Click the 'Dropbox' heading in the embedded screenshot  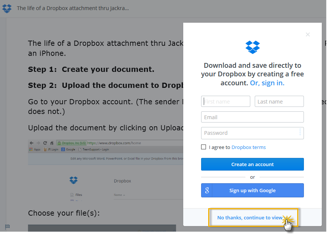click(123, 181)
